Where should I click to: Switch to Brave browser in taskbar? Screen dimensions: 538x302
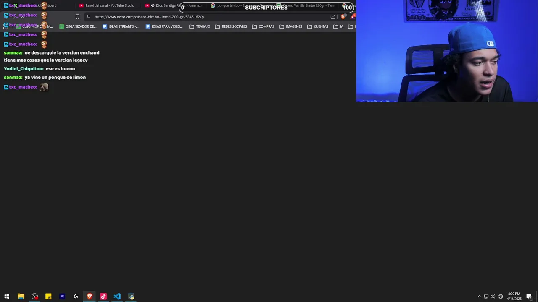[x=90, y=297]
